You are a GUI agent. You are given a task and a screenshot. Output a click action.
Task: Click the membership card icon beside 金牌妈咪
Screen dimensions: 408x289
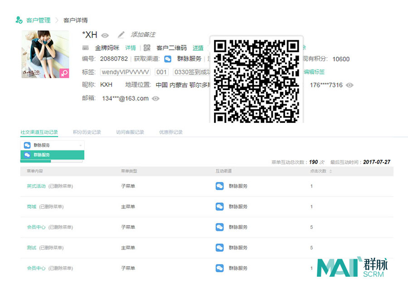(x=85, y=48)
